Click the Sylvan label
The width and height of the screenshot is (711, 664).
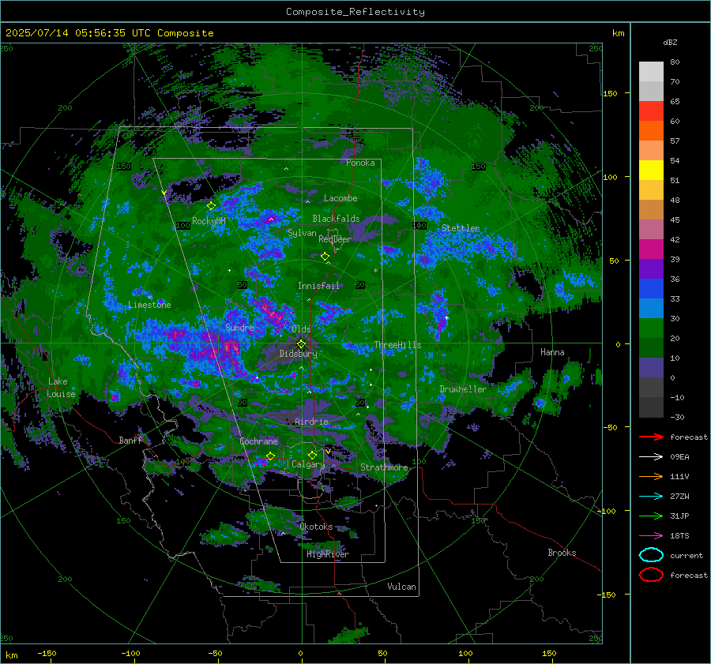click(302, 233)
